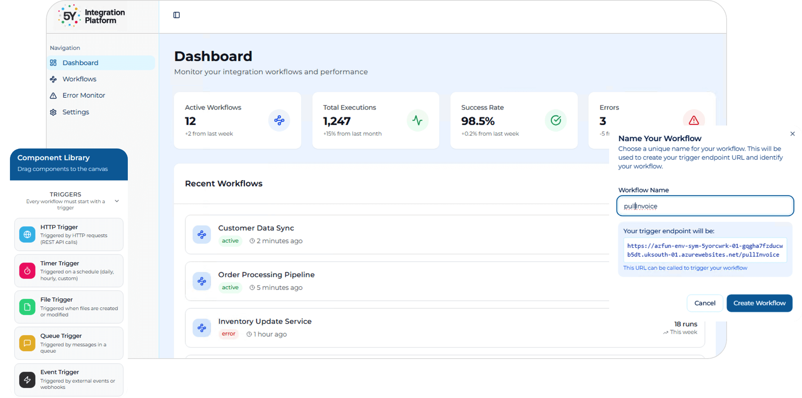The height and width of the screenshot is (398, 802).
Task: Toggle the sidebar panel icon
Action: click(x=176, y=15)
